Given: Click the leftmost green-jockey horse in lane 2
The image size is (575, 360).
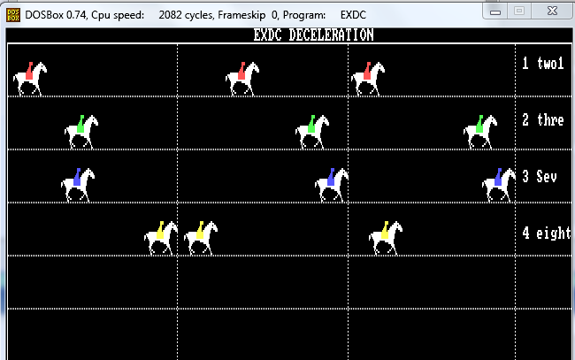Looking at the screenshot, I should (x=81, y=132).
